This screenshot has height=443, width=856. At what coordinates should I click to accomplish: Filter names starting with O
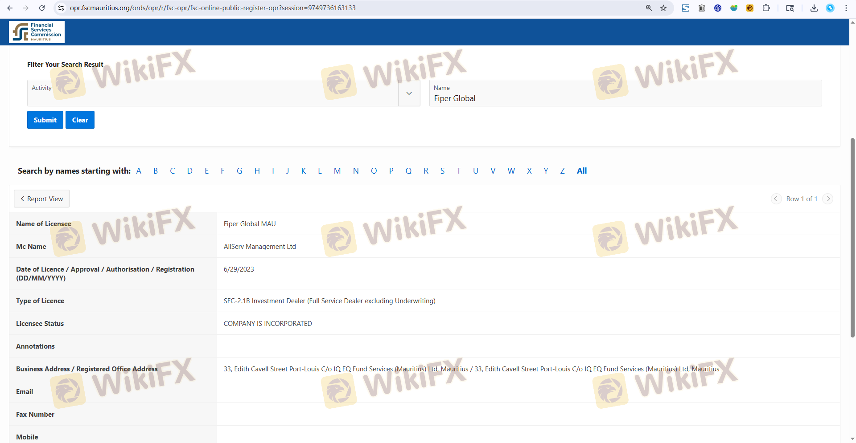coord(374,171)
